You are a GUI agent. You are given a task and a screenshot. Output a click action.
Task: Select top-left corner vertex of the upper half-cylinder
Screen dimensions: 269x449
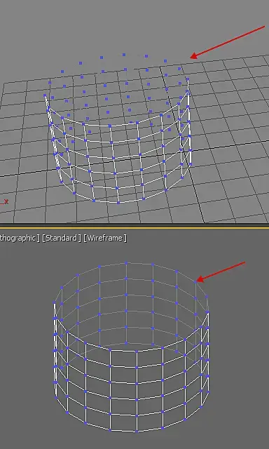45,95
